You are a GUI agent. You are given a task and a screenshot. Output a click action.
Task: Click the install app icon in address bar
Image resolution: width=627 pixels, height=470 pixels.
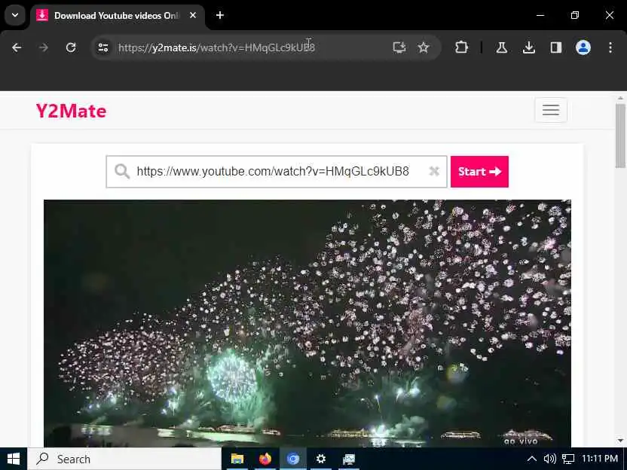[399, 47]
